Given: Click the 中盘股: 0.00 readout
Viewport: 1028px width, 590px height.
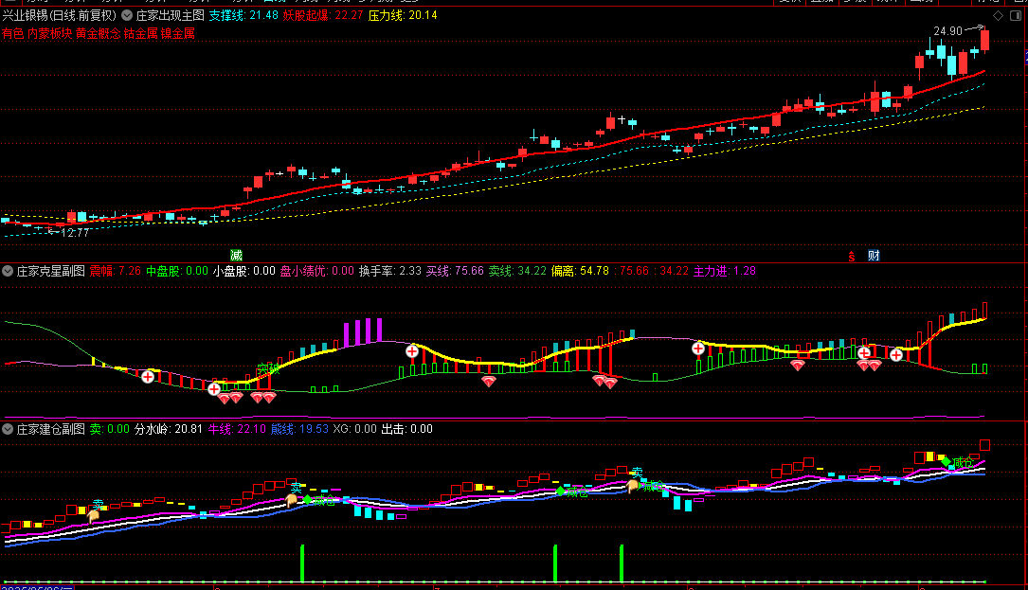Looking at the screenshot, I should (177, 271).
